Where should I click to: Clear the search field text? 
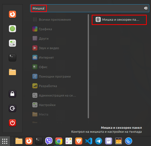pos(146,8)
